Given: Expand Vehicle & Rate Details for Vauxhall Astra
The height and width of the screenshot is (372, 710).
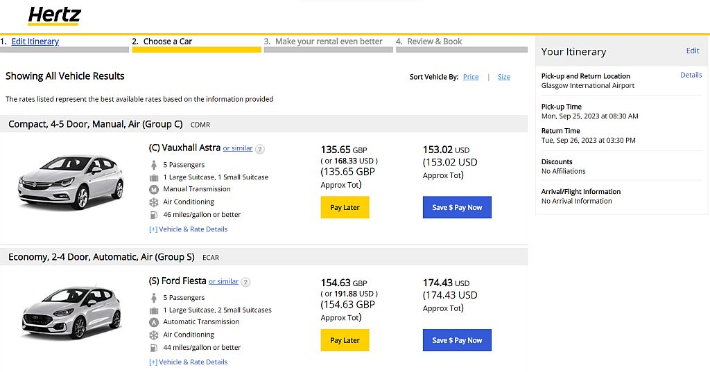Looking at the screenshot, I should point(188,229).
